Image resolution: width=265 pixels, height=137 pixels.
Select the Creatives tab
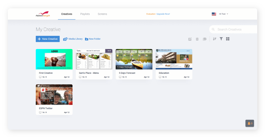click(x=67, y=14)
